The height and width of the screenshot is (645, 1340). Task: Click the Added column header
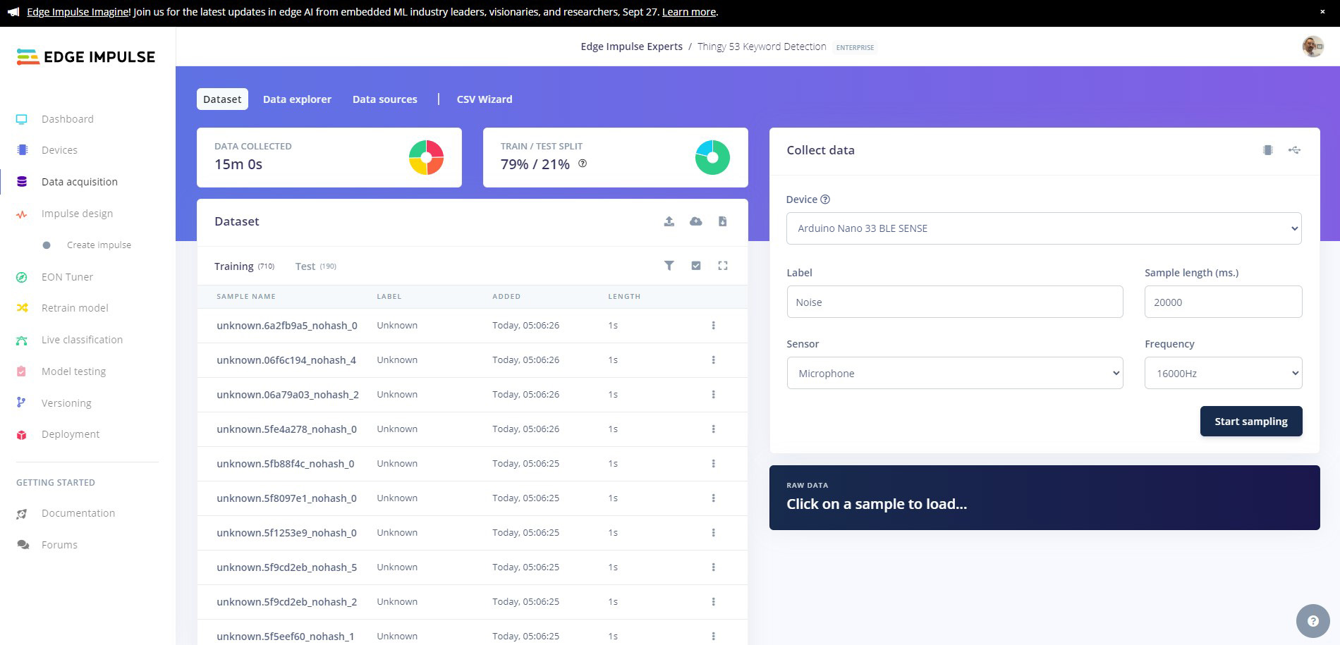click(x=506, y=297)
